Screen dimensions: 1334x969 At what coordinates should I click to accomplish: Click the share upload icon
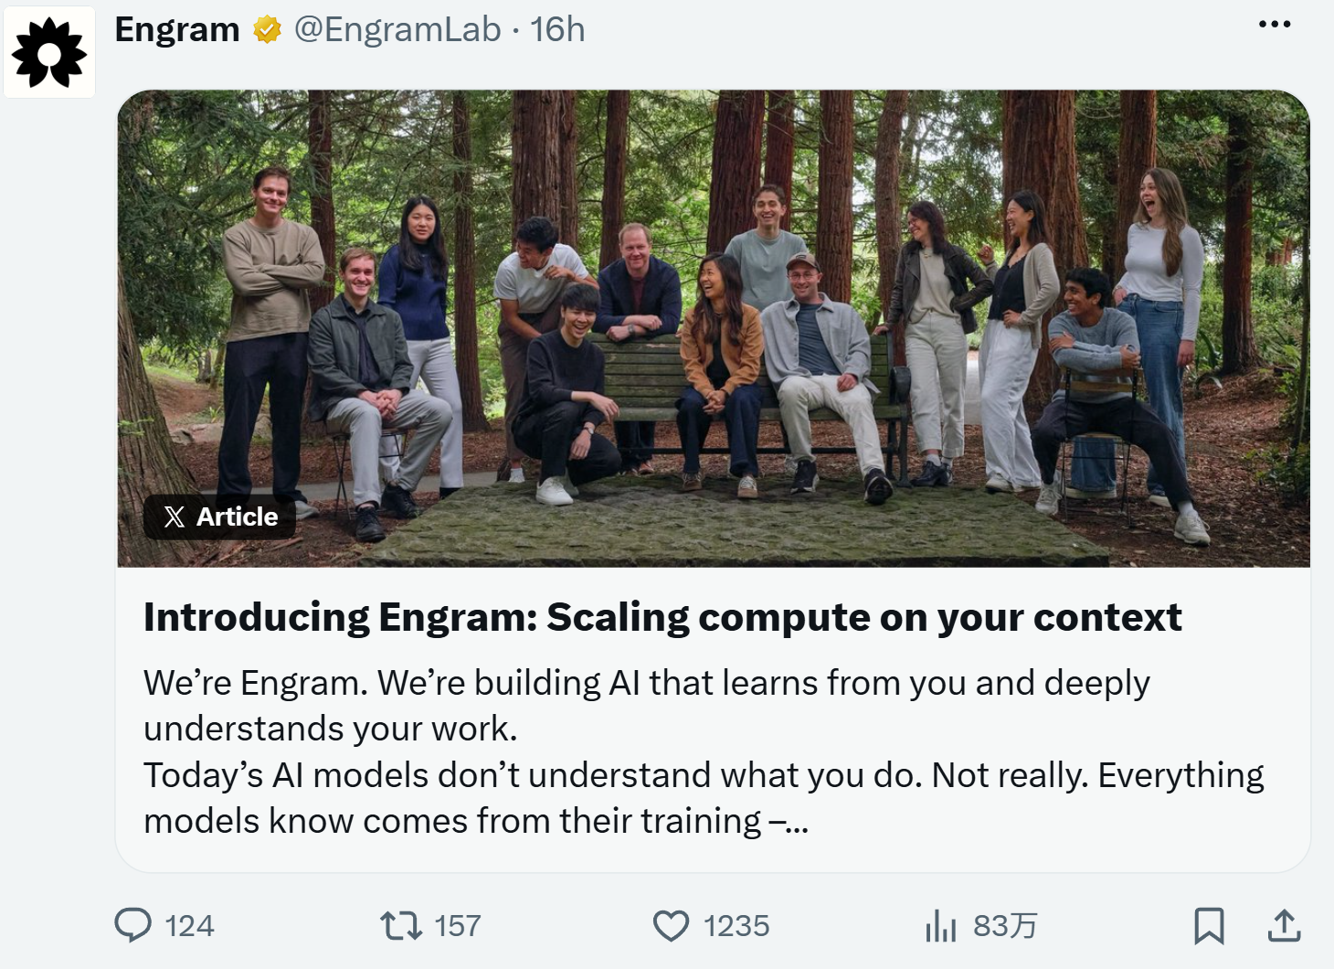pyautogui.click(x=1284, y=925)
